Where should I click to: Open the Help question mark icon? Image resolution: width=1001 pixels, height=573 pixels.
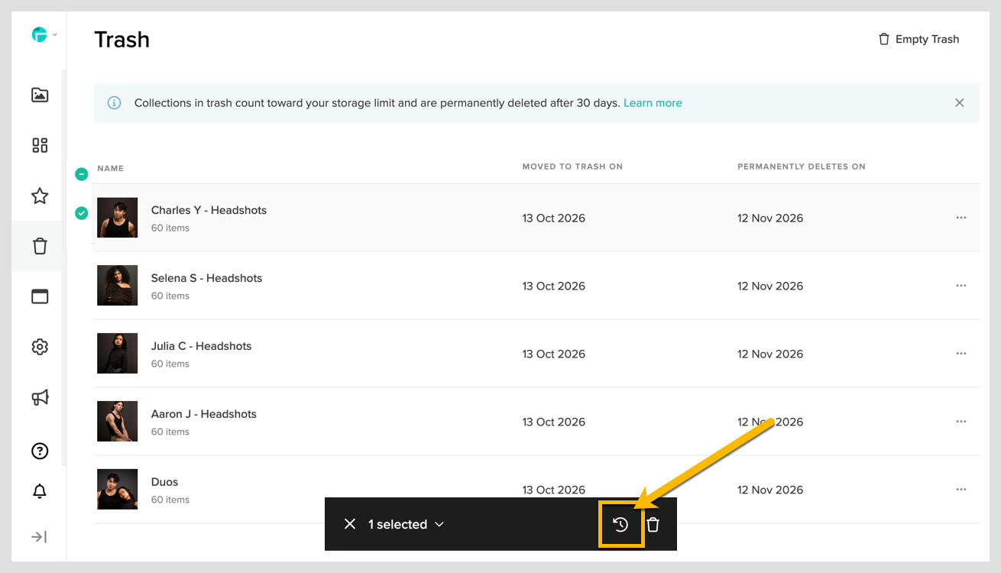40,451
